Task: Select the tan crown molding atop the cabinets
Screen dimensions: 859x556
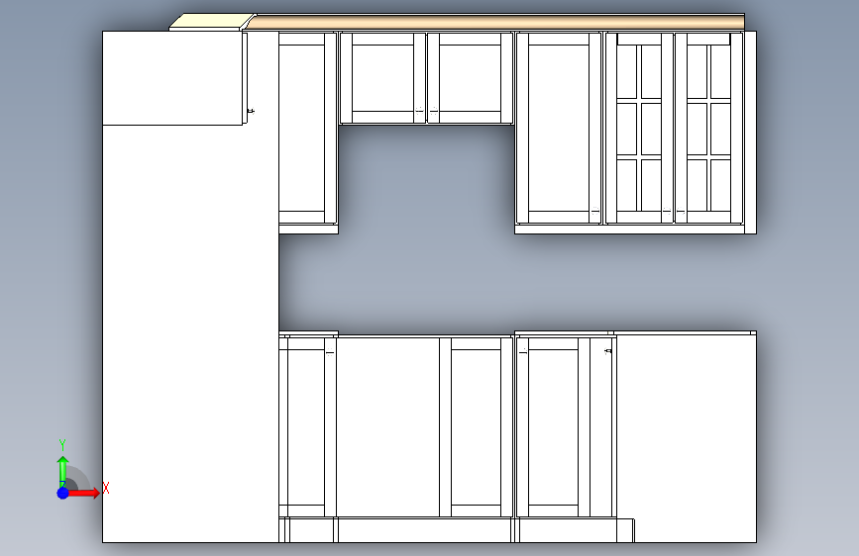Action: tap(495, 22)
